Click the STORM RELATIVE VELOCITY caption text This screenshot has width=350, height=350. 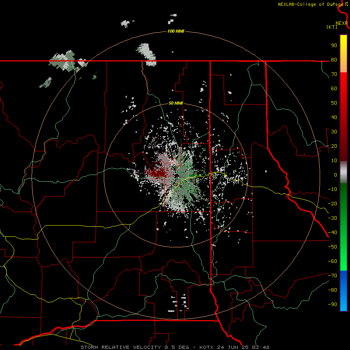121,347
